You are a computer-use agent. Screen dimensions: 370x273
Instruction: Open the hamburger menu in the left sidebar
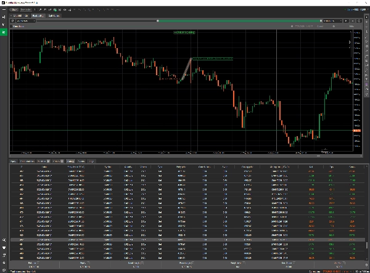click(4, 10)
